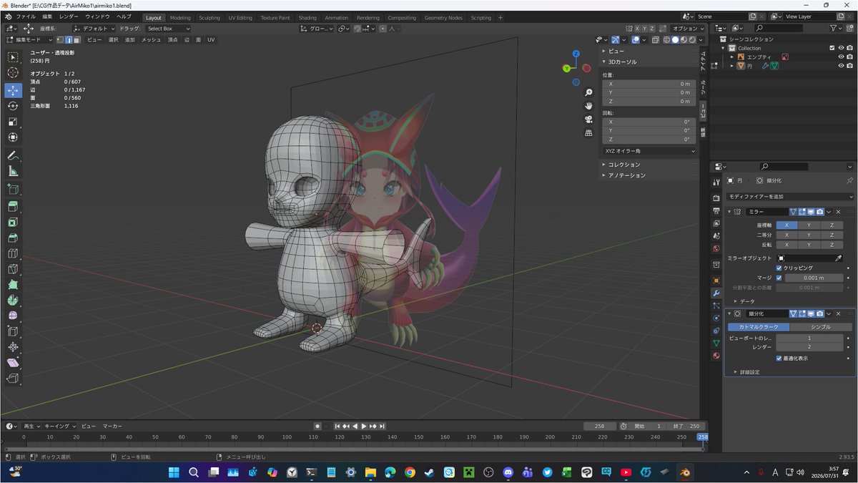Click the play animation button
The image size is (858, 483).
pos(363,426)
